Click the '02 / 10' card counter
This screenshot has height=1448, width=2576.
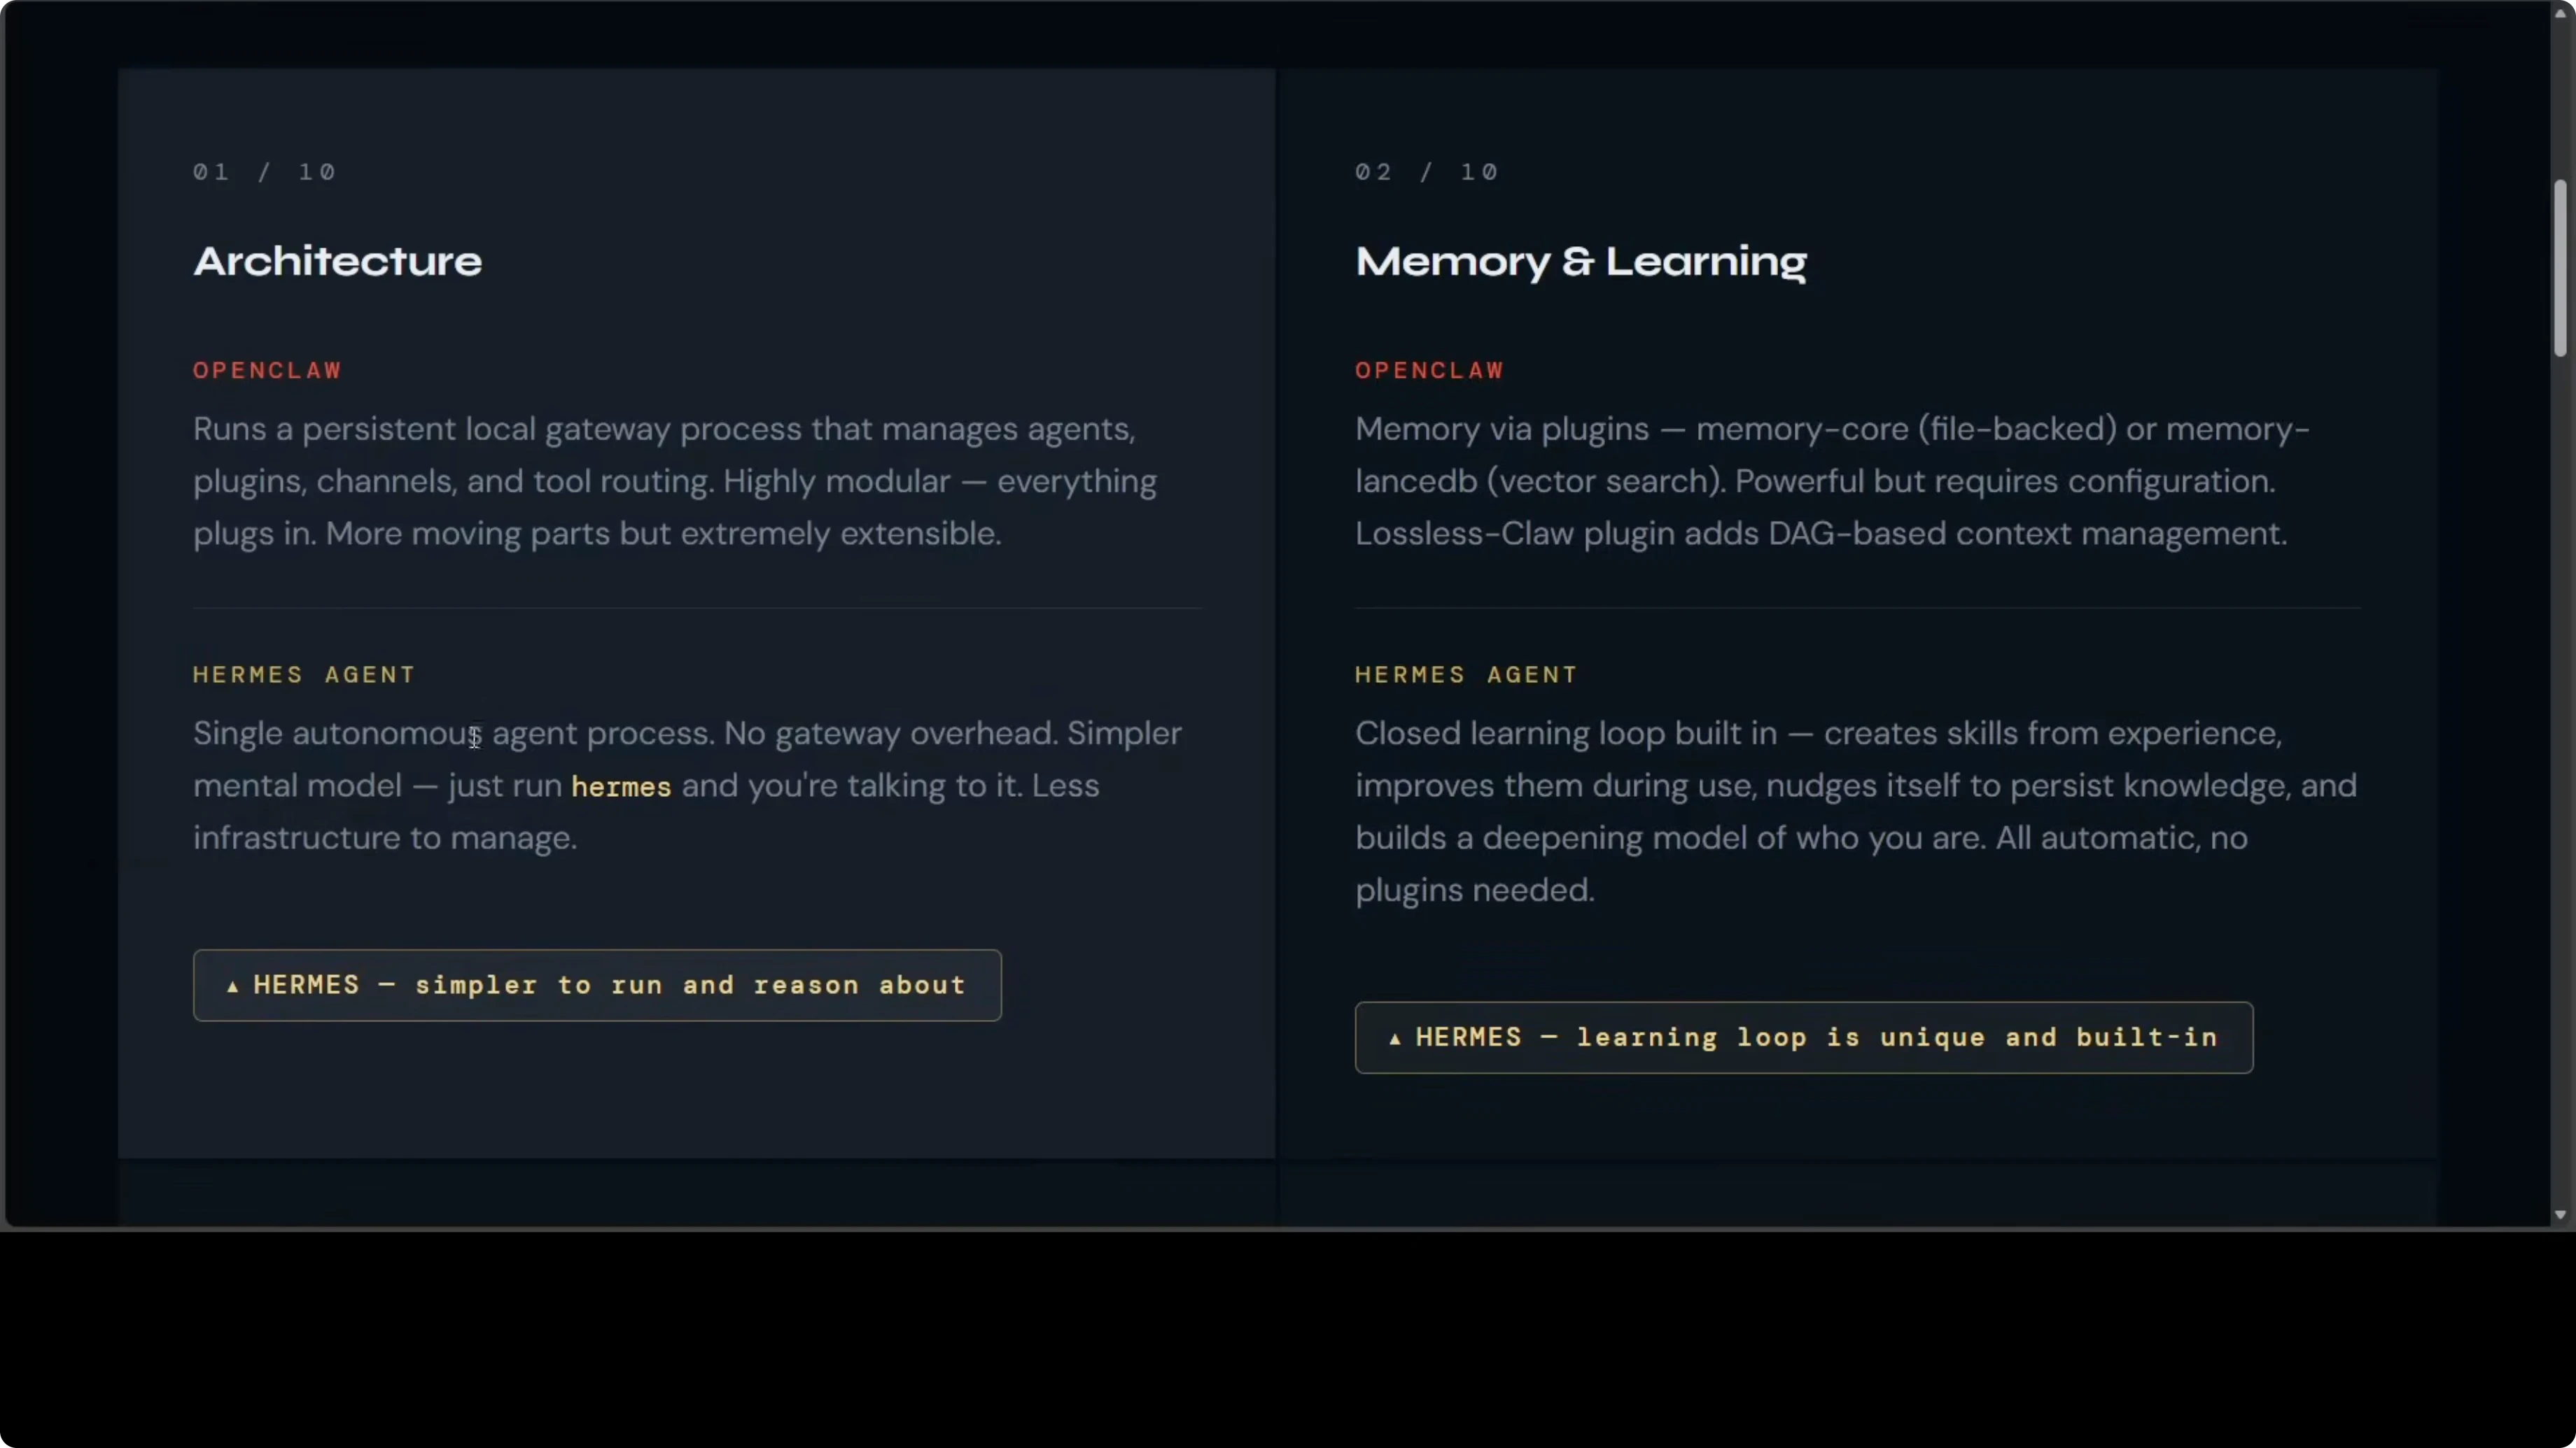click(x=1426, y=172)
